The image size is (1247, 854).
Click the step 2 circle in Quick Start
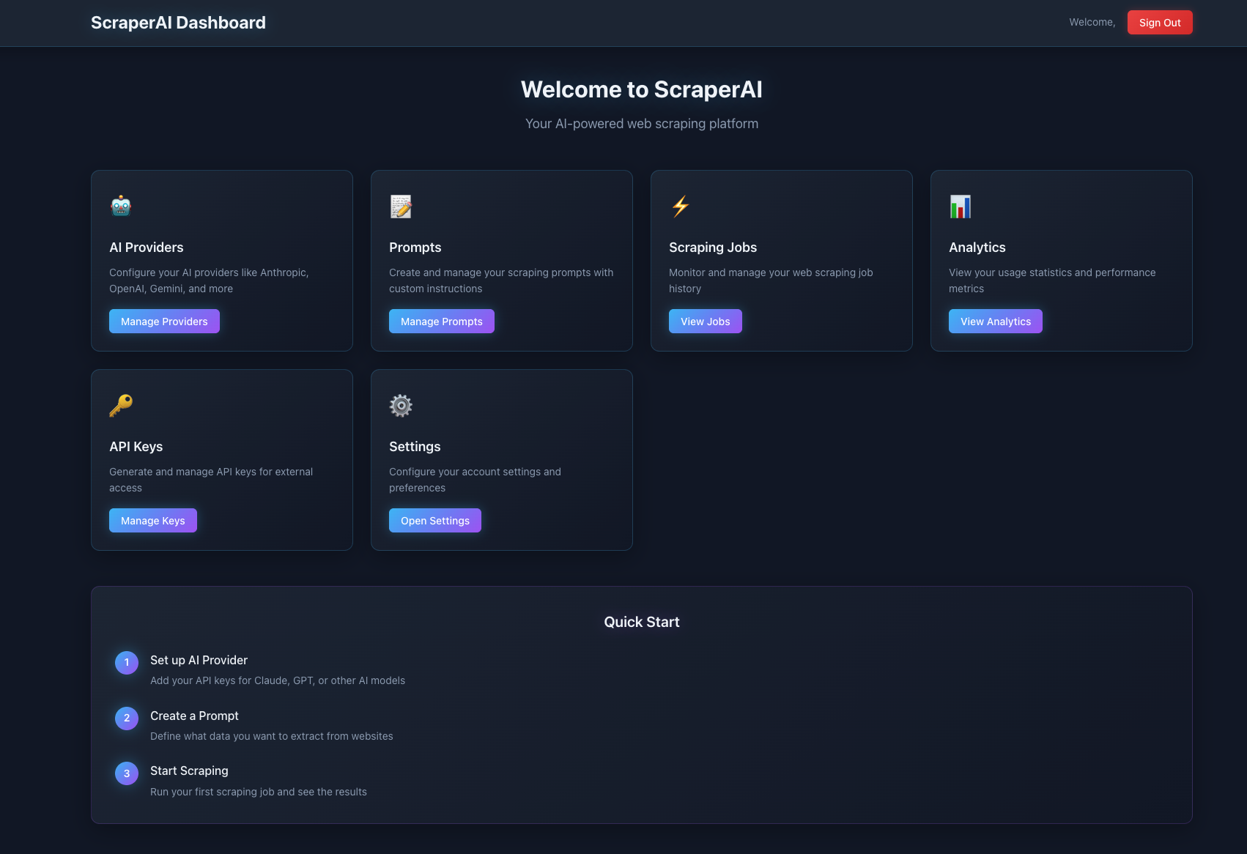[x=126, y=718]
